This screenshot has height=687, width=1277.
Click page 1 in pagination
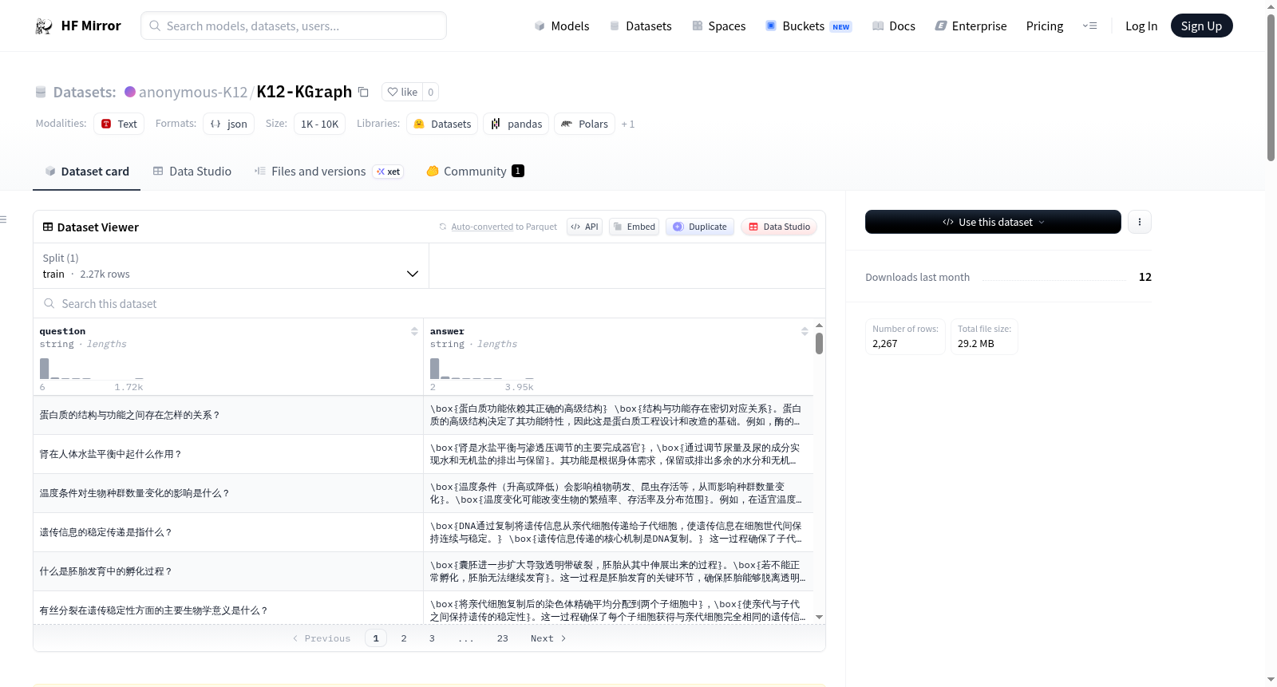coord(376,638)
